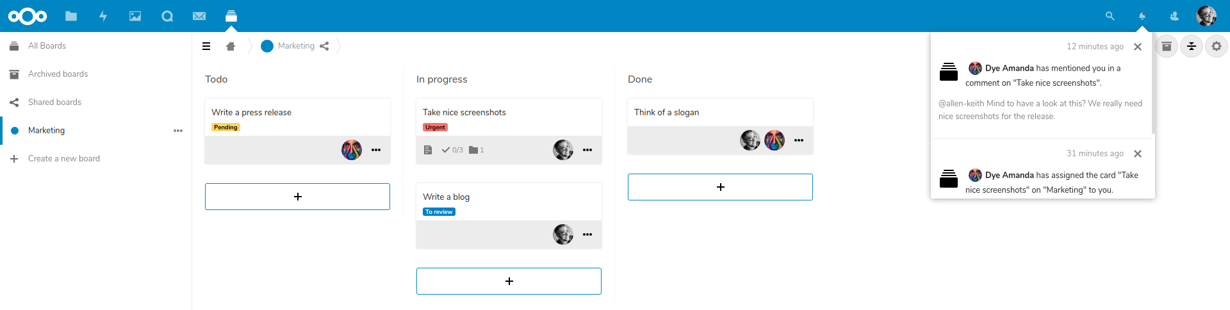This screenshot has width=1230, height=310.
Task: Dismiss the 12 minutes ago notification
Action: click(x=1138, y=47)
